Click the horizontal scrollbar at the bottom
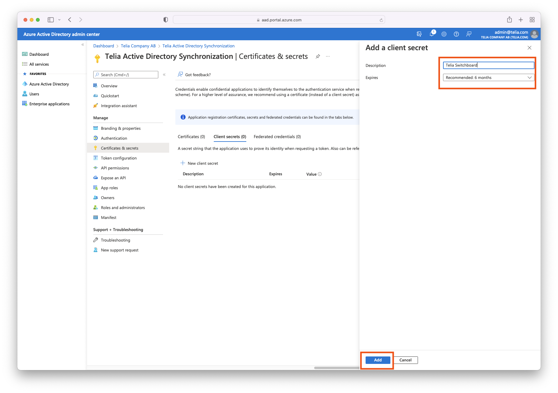The height and width of the screenshot is (393, 558). 336,368
